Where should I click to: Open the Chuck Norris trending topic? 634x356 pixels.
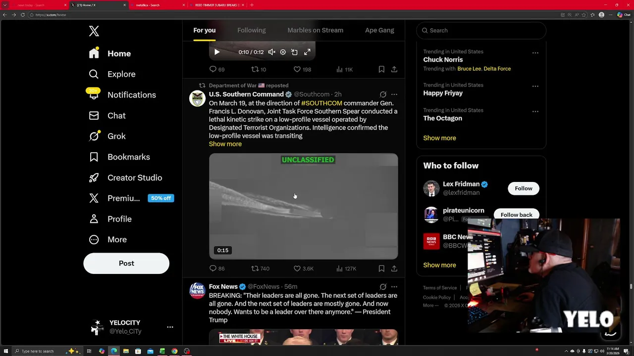coord(443,60)
